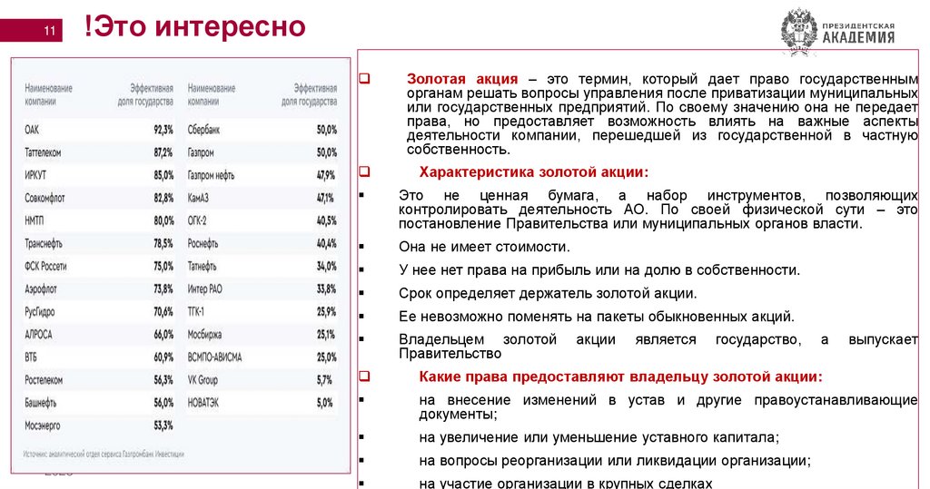Click the company name "Мосбиржа"

[x=204, y=334]
